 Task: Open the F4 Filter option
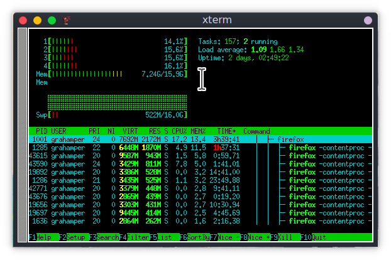pyautogui.click(x=133, y=237)
